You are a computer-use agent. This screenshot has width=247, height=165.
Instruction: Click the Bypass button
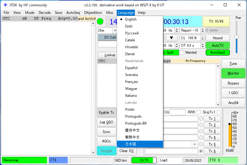[233, 83]
